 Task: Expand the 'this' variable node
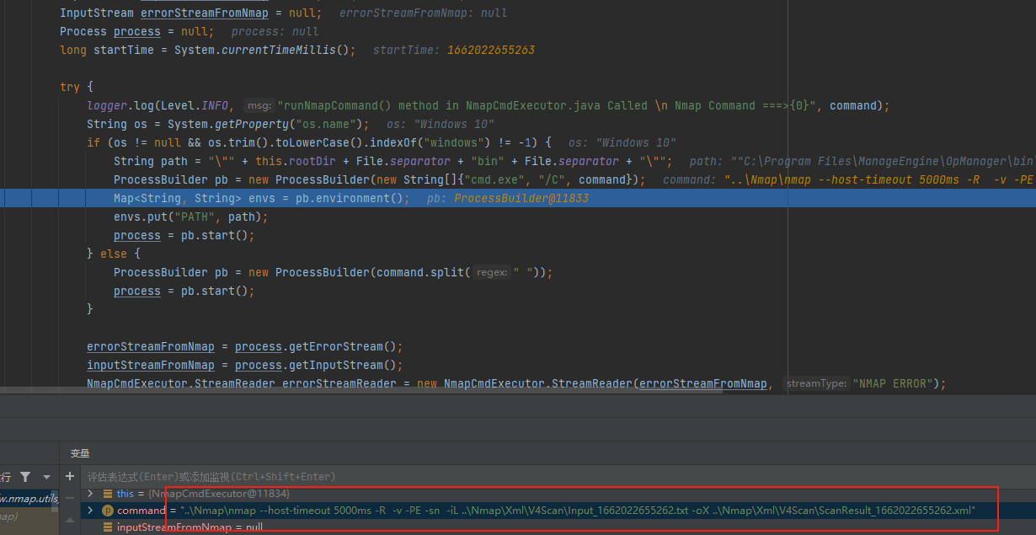coord(90,494)
